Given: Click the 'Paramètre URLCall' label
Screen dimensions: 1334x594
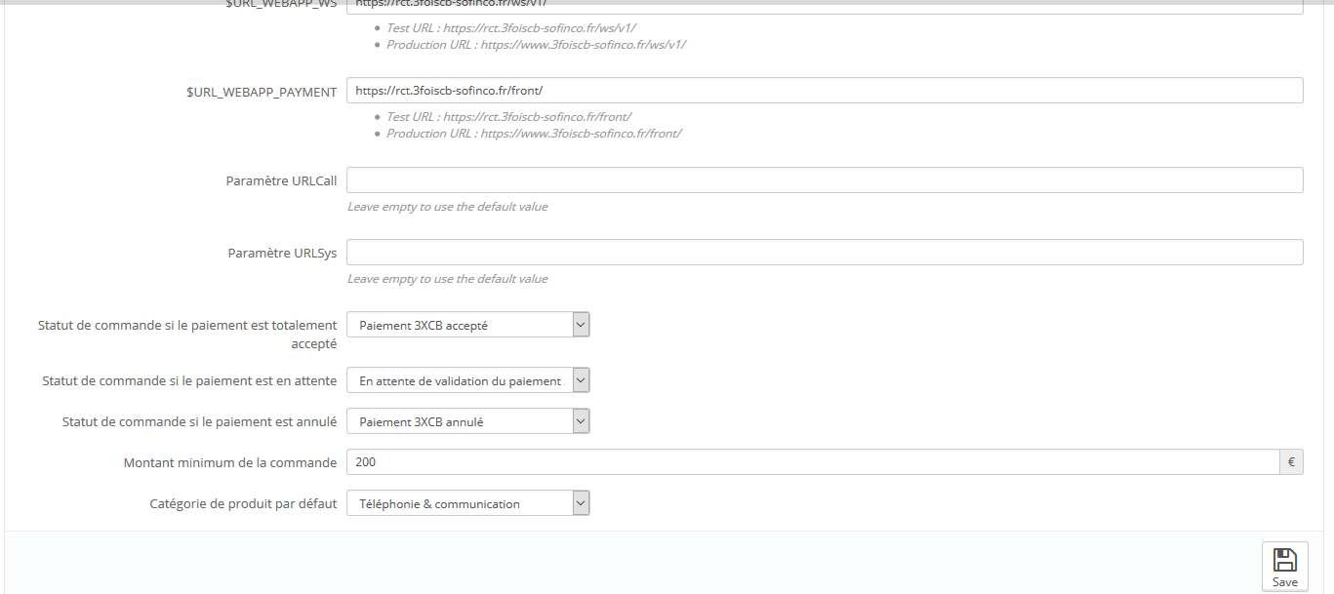Looking at the screenshot, I should pos(281,181).
